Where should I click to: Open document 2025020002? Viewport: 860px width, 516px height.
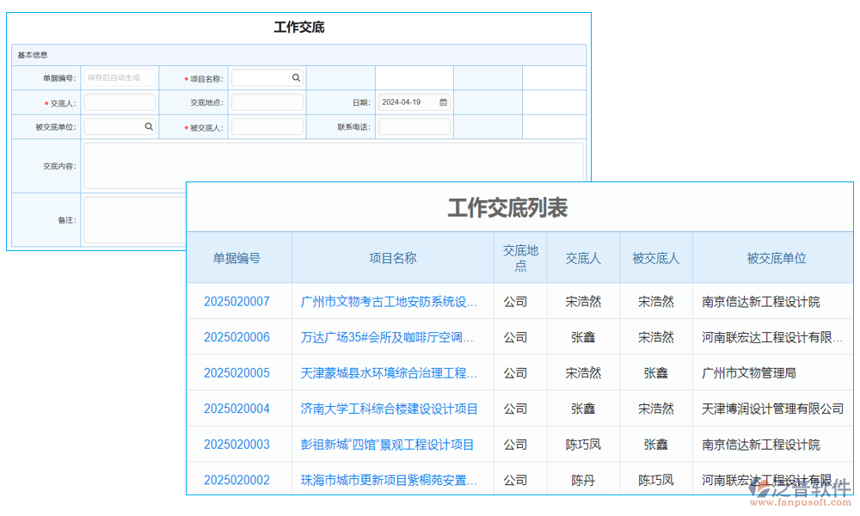point(238,480)
